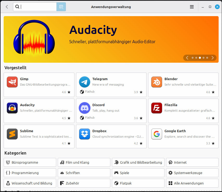Image resolution: width=222 pixels, height=192 pixels.
Task: Click Gimp rating star
Action: pyautogui.click(x=69, y=92)
